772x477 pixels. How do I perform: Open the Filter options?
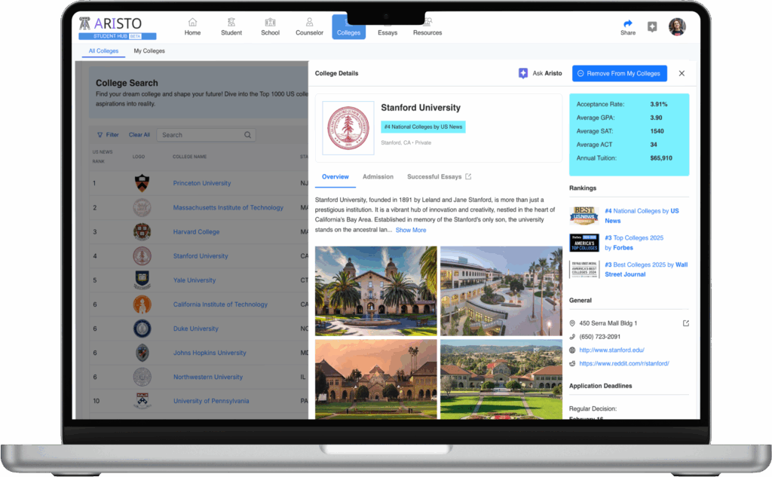[108, 135]
